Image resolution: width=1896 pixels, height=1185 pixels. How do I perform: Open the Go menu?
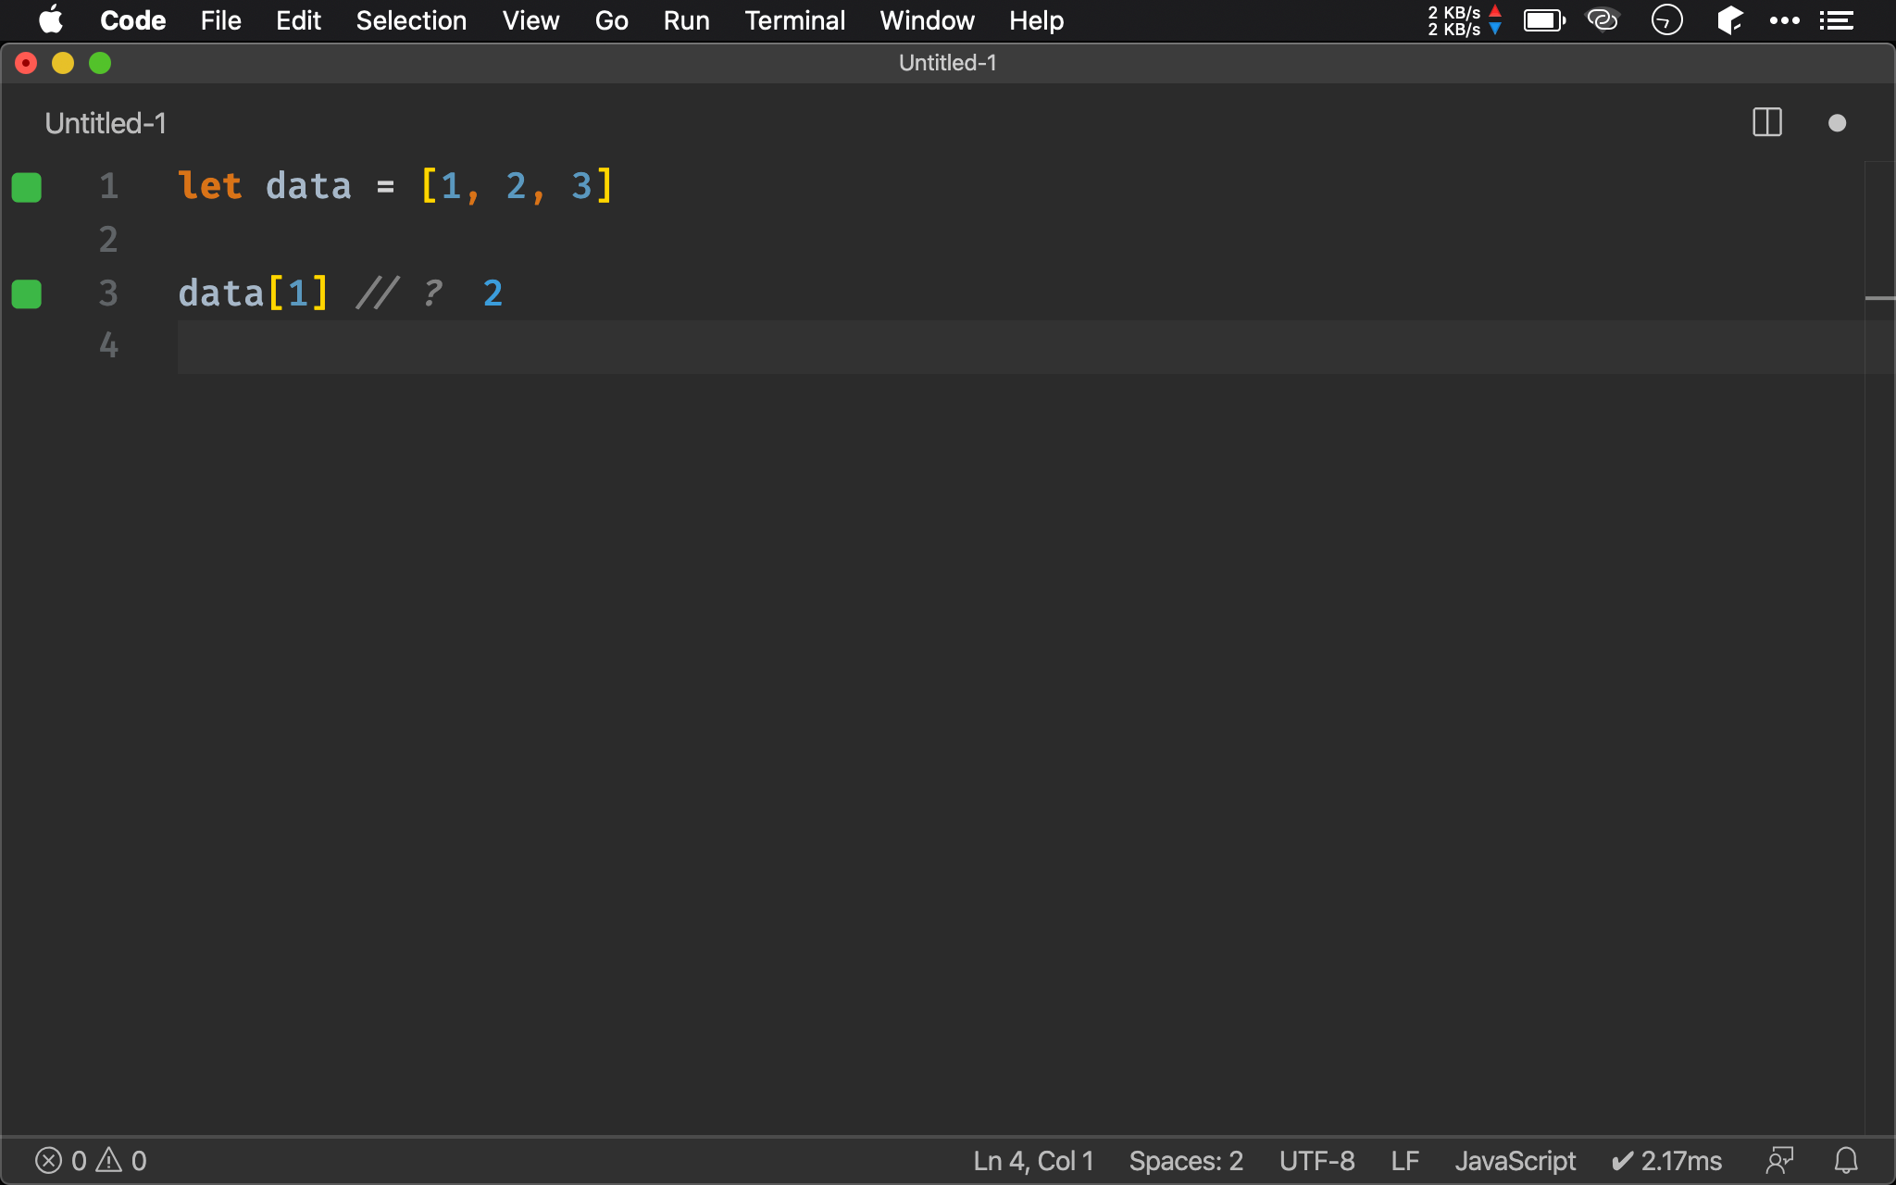click(x=611, y=20)
